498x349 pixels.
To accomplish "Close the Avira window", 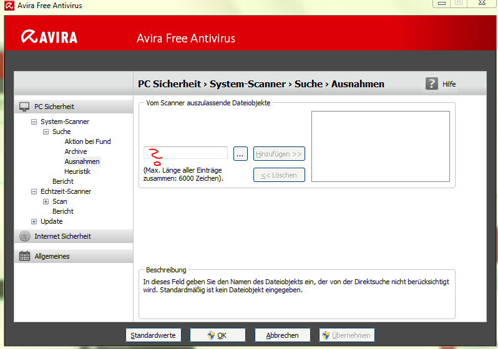I will [x=482, y=3].
